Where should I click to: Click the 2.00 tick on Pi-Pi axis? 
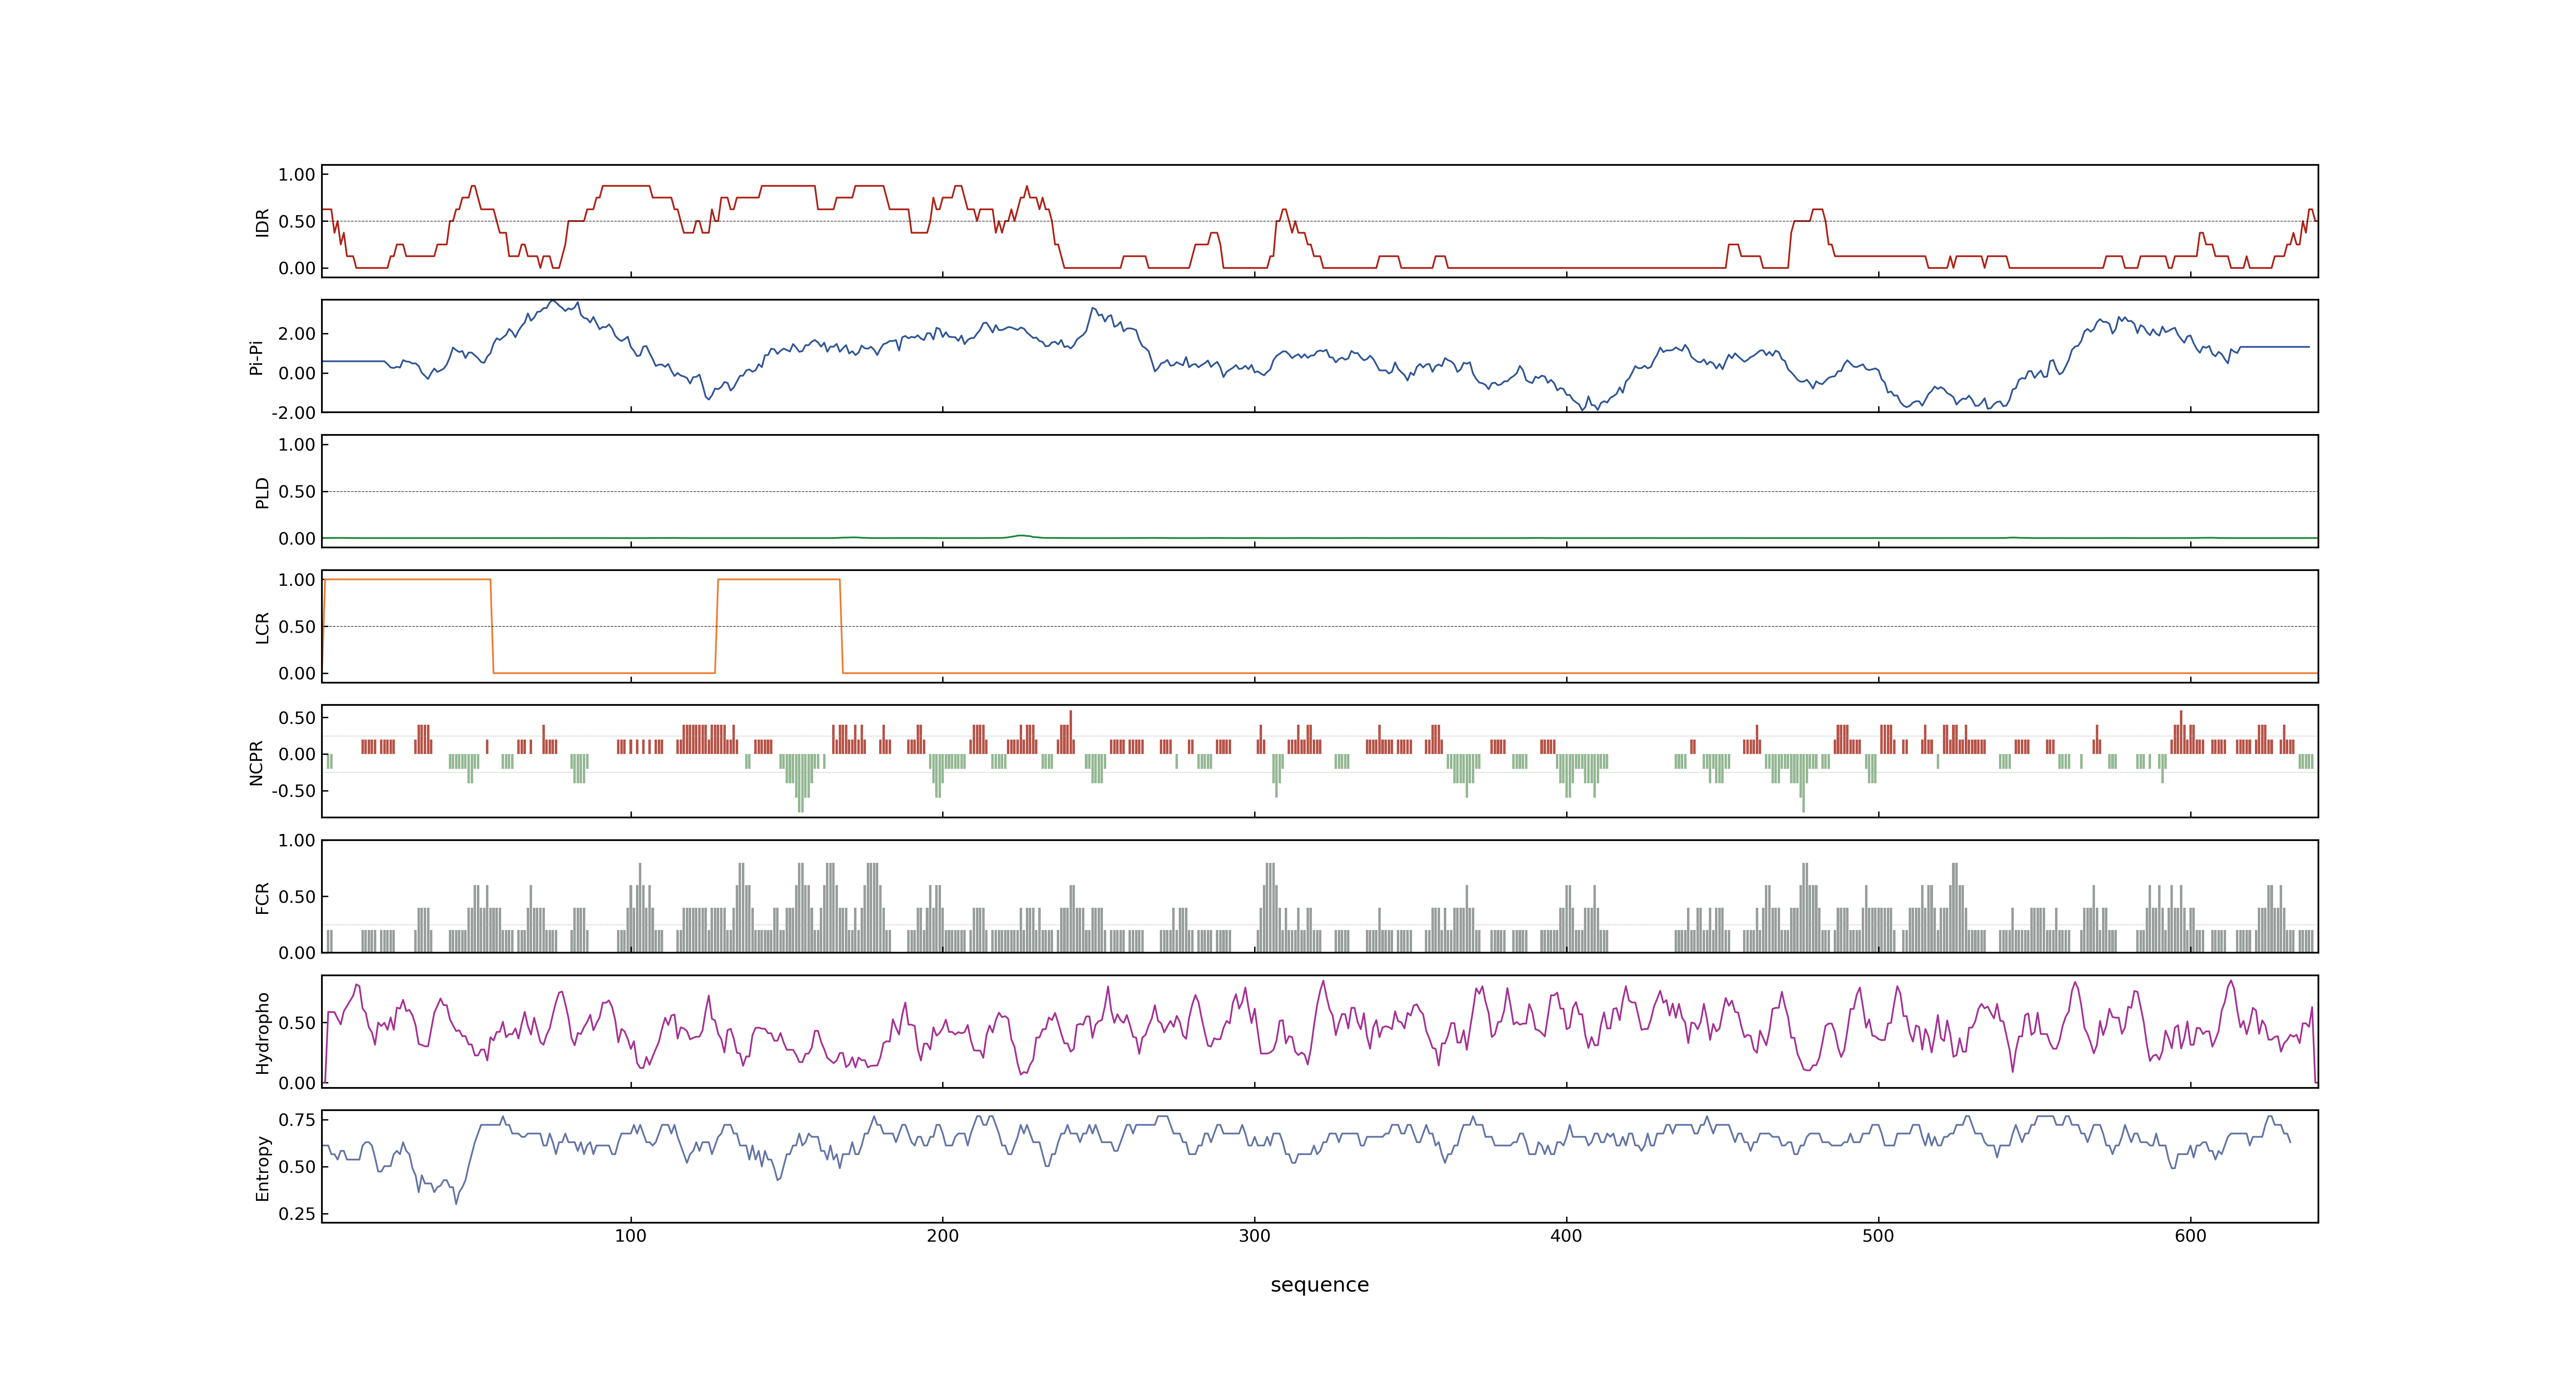point(297,334)
